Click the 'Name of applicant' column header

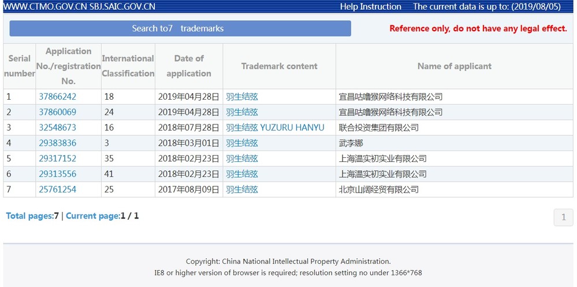click(454, 66)
